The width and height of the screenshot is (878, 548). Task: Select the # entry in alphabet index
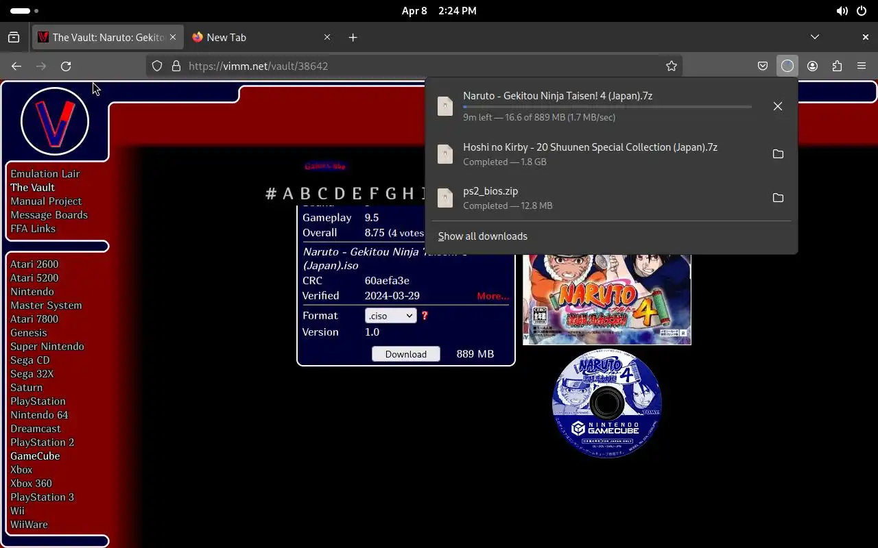(271, 194)
